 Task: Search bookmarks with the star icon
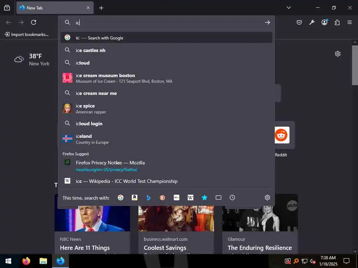(204, 198)
